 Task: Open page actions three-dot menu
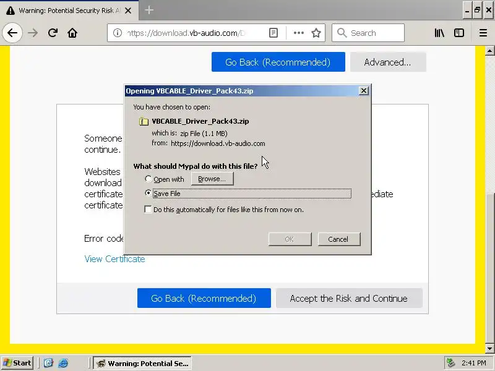[299, 33]
